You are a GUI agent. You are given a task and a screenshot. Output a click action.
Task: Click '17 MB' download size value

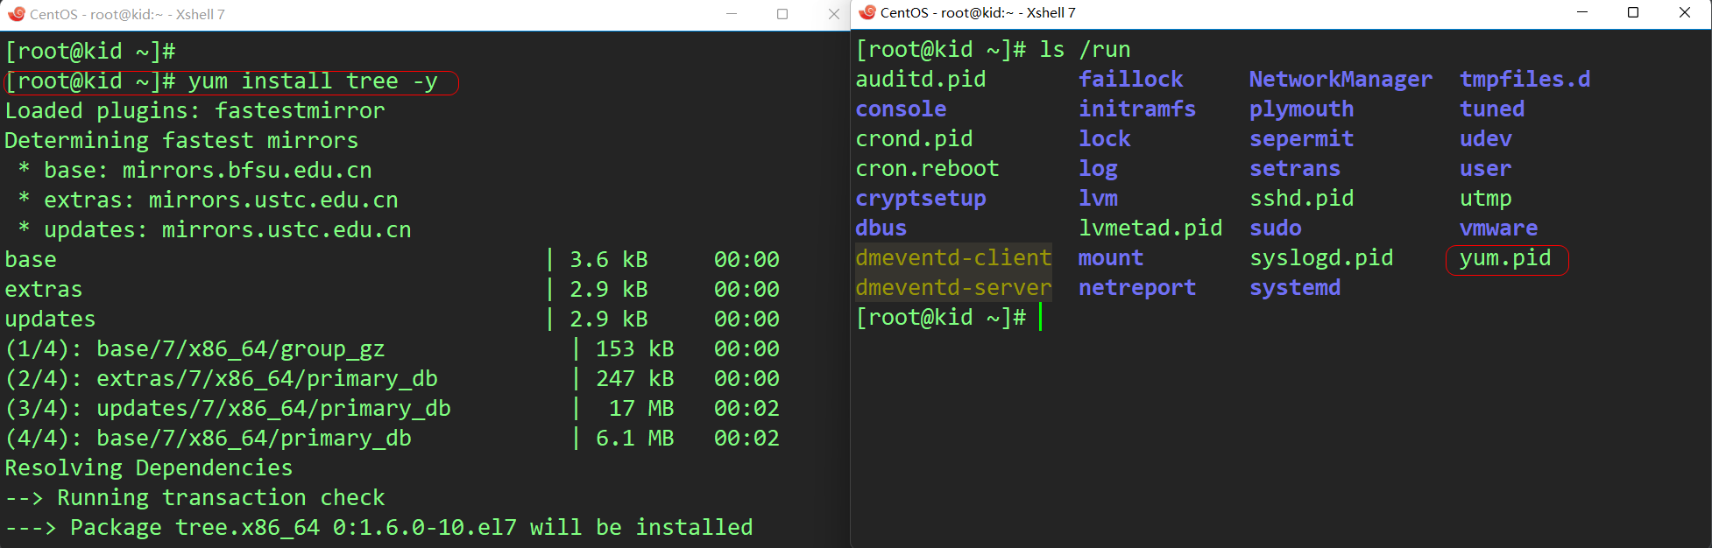click(641, 409)
